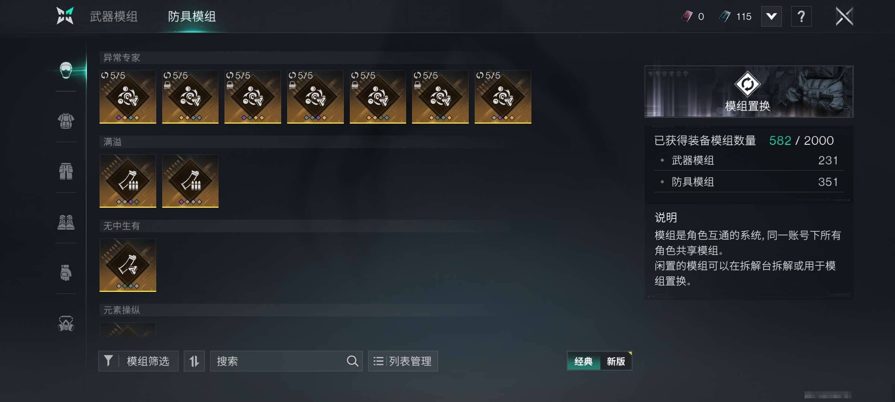Open the 模组筛选 filter

click(x=138, y=361)
